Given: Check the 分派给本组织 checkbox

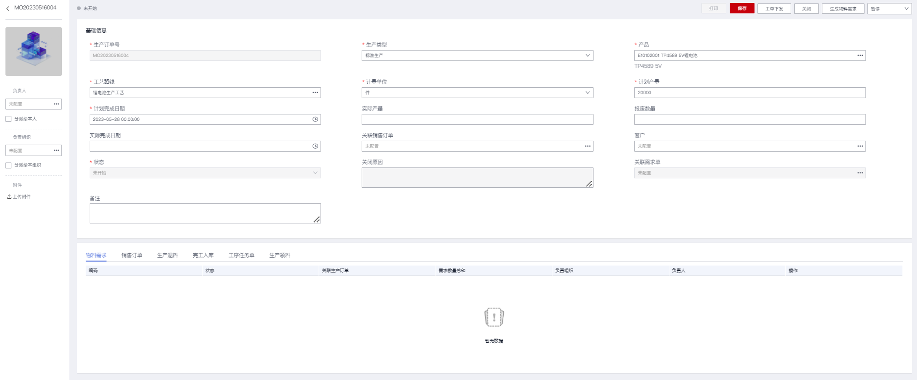Looking at the screenshot, I should click(x=8, y=165).
